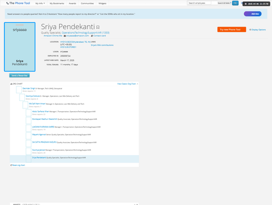272x205 pixels.
Task: Open LAKSHMI PURNIMA KARRE in org chart
Action: [43, 127]
